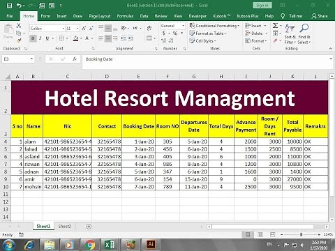Collapse the ribbon with the caret arrow

[331, 48]
